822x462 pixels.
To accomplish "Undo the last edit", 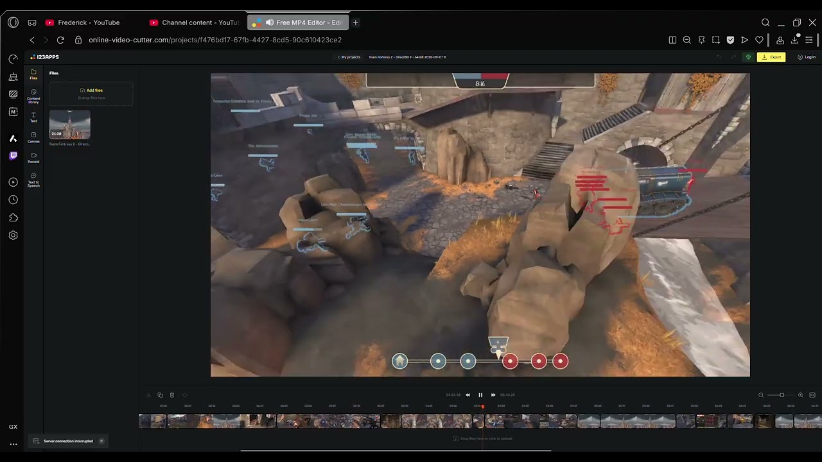I will pyautogui.click(x=719, y=57).
